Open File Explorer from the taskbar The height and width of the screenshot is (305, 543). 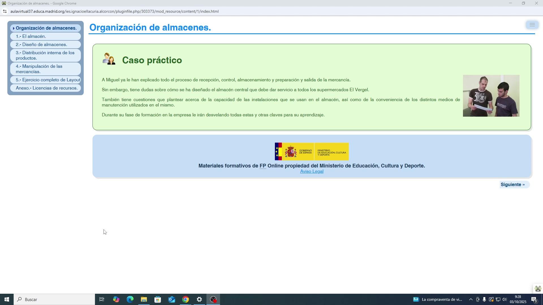coord(144,299)
